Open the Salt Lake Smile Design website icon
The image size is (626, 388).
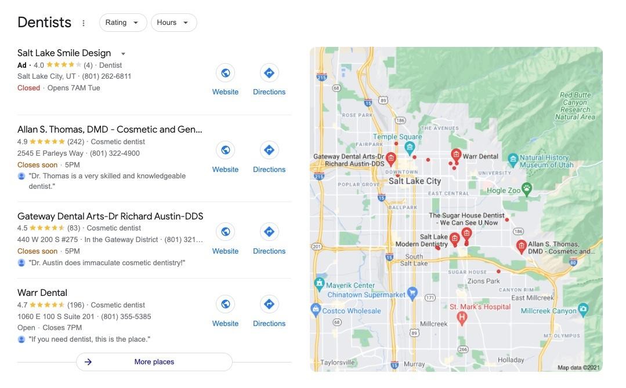(226, 73)
